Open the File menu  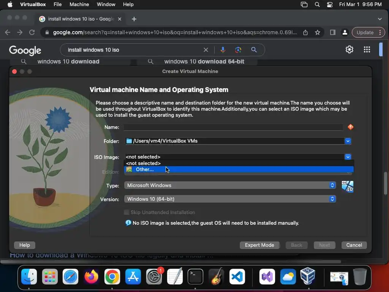point(58,5)
